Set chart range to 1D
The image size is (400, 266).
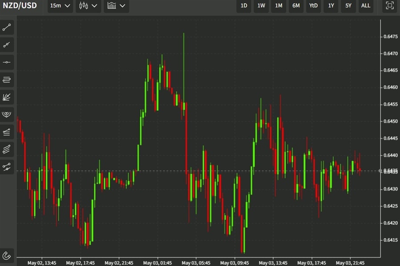coord(244,6)
